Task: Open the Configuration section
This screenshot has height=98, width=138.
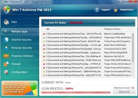Action: (x=20, y=72)
